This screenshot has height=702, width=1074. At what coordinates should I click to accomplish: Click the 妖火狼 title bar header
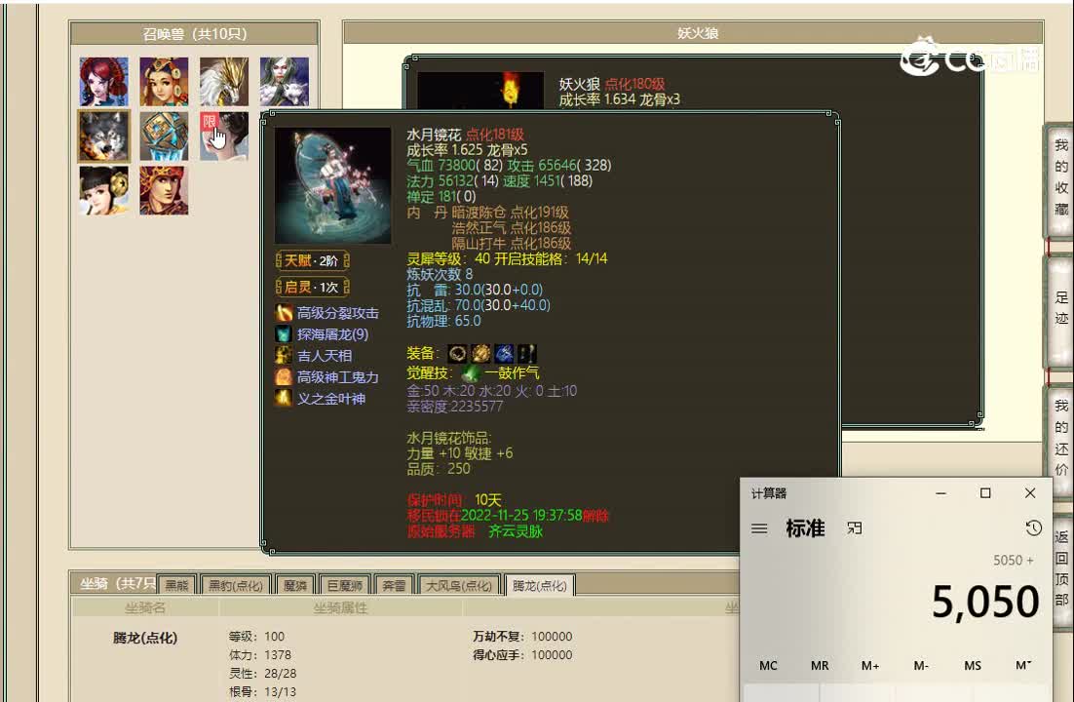pos(693,33)
